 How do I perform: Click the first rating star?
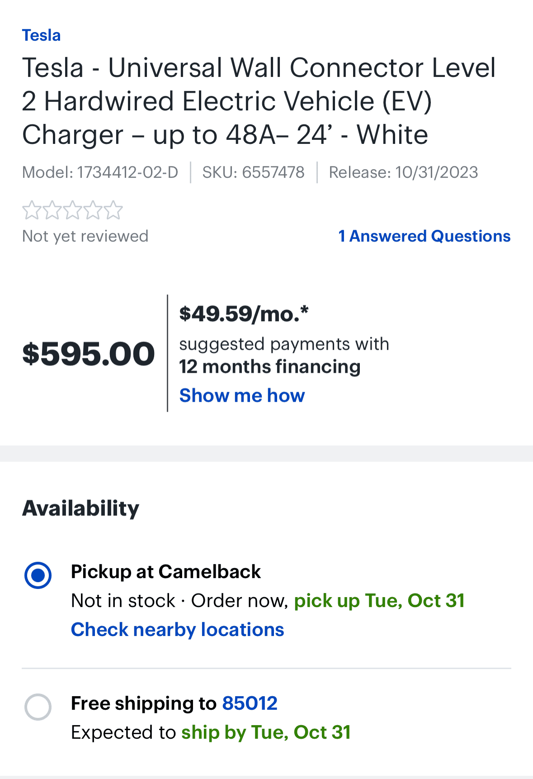(32, 210)
